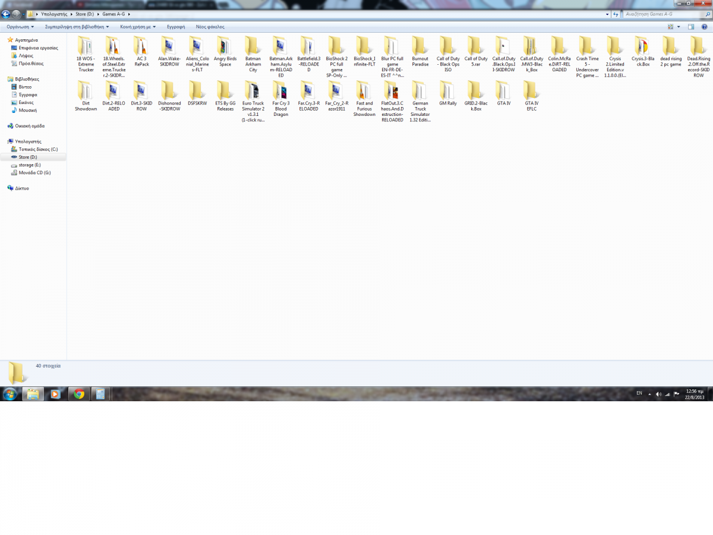The image size is (713, 535).
Task: Open the taskbar volume speaker icon
Action: 659,394
